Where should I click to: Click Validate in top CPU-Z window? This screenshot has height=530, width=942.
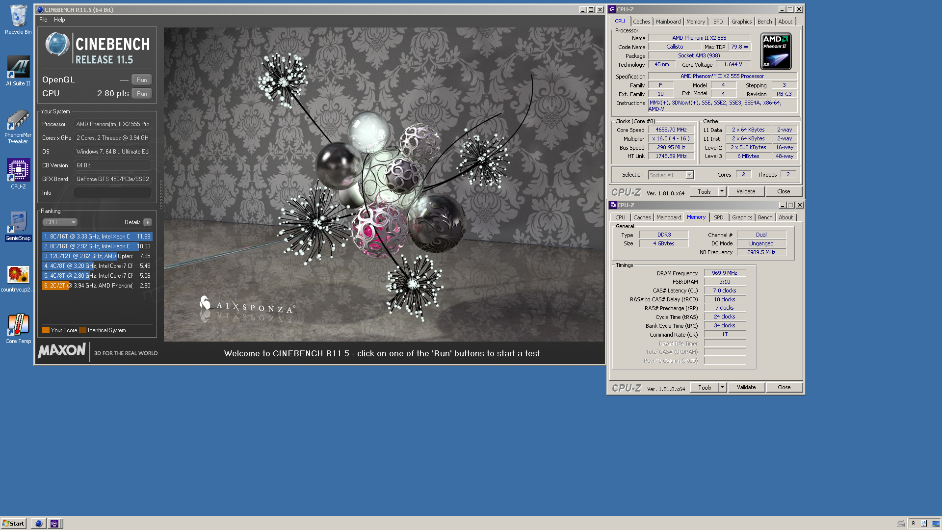click(x=746, y=192)
